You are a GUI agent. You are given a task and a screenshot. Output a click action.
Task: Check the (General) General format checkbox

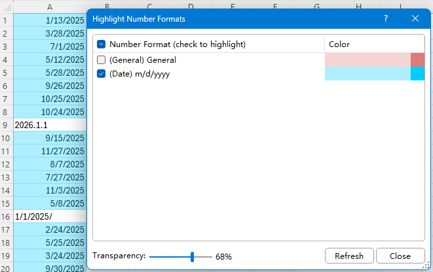(102, 60)
